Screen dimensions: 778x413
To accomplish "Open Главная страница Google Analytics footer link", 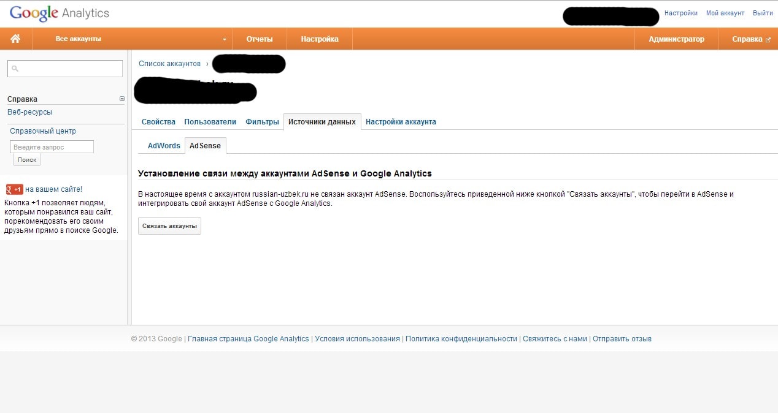I will coord(248,339).
